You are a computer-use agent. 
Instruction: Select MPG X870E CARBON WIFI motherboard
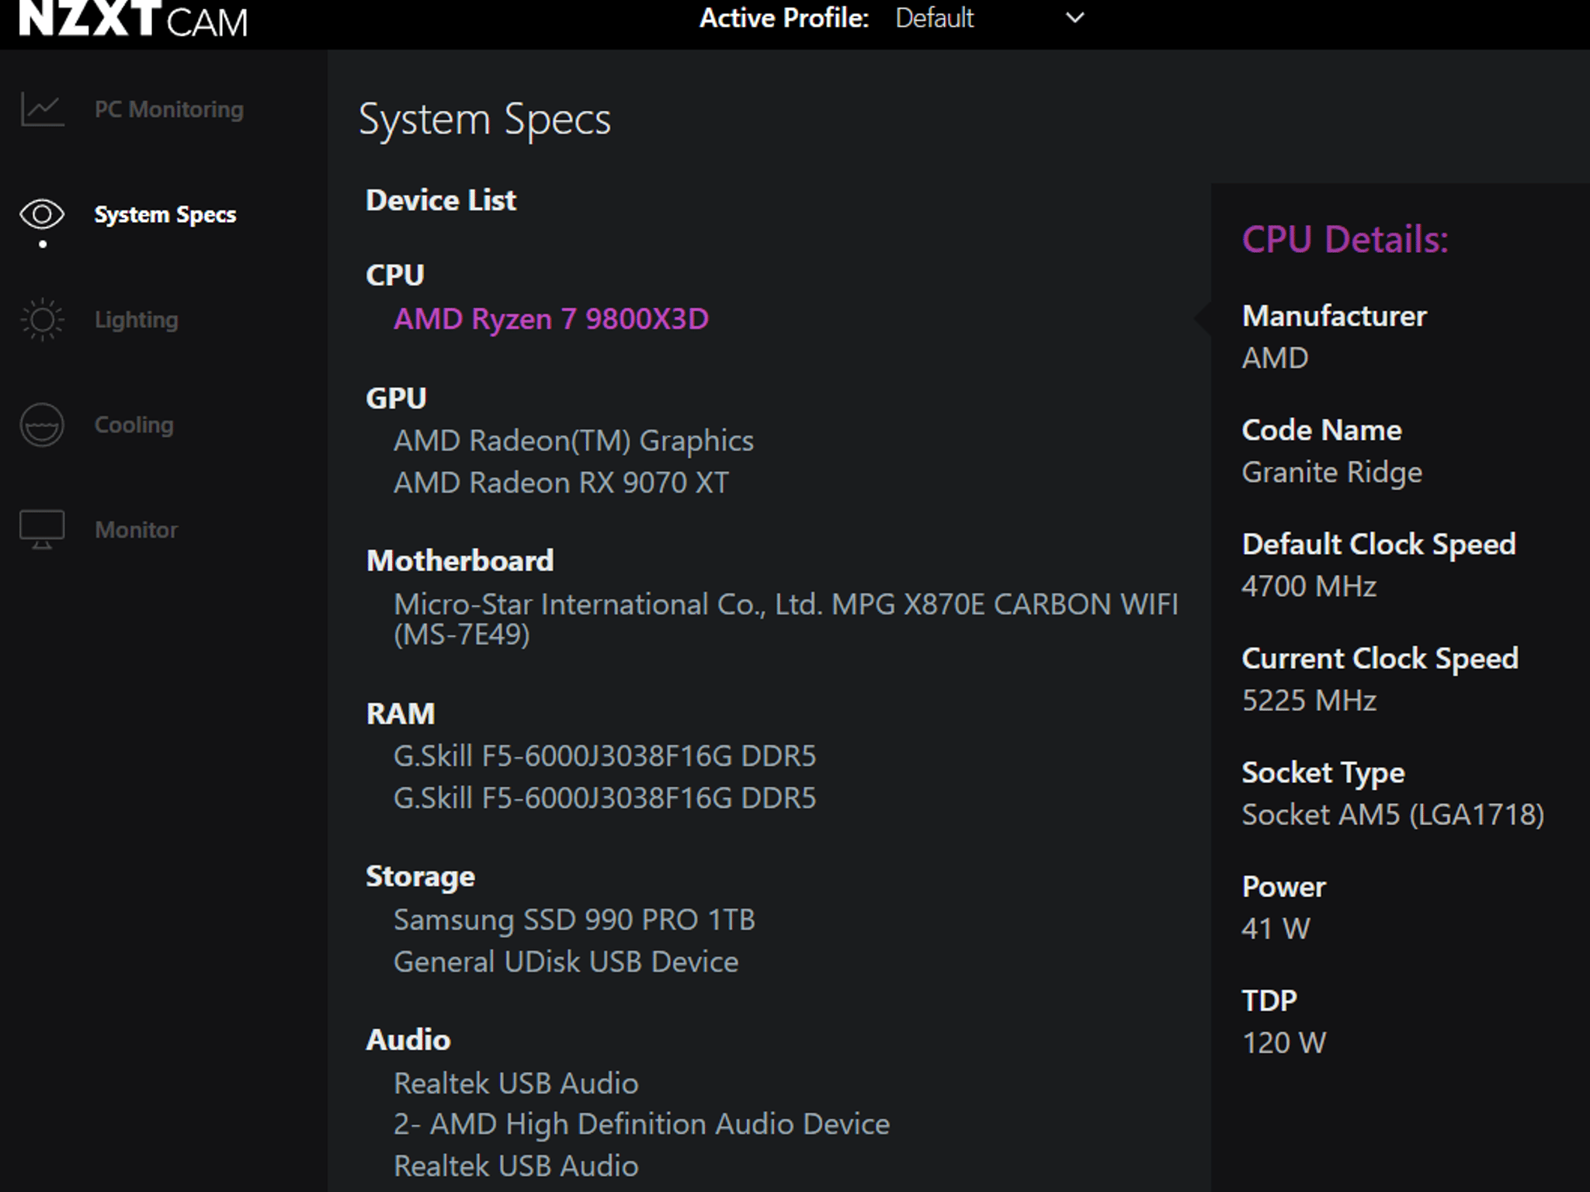[x=786, y=619]
